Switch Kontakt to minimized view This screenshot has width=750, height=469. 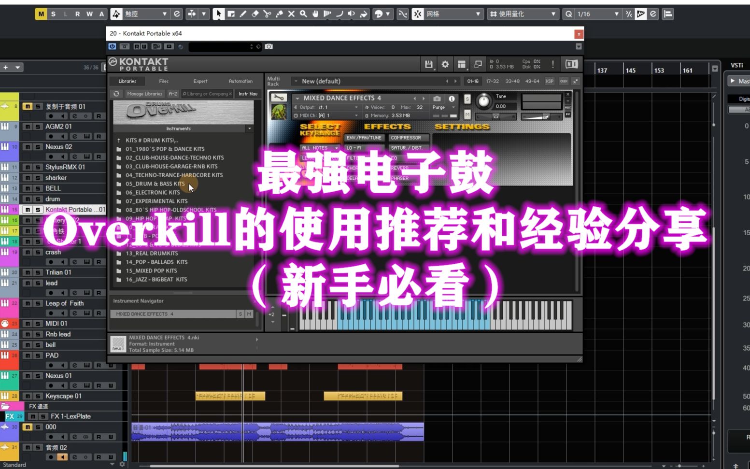coord(478,64)
